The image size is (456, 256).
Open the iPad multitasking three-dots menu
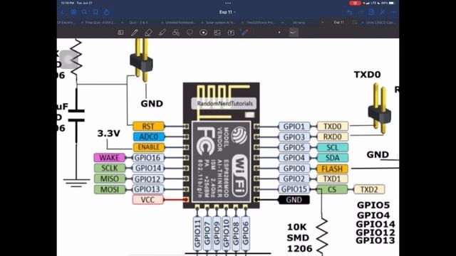[x=228, y=3]
